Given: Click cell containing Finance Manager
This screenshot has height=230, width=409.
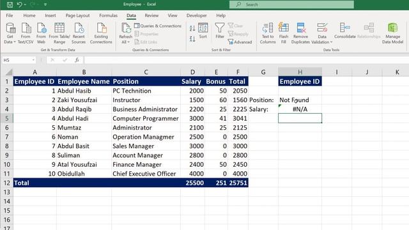Looking at the screenshot, I should (146, 165).
